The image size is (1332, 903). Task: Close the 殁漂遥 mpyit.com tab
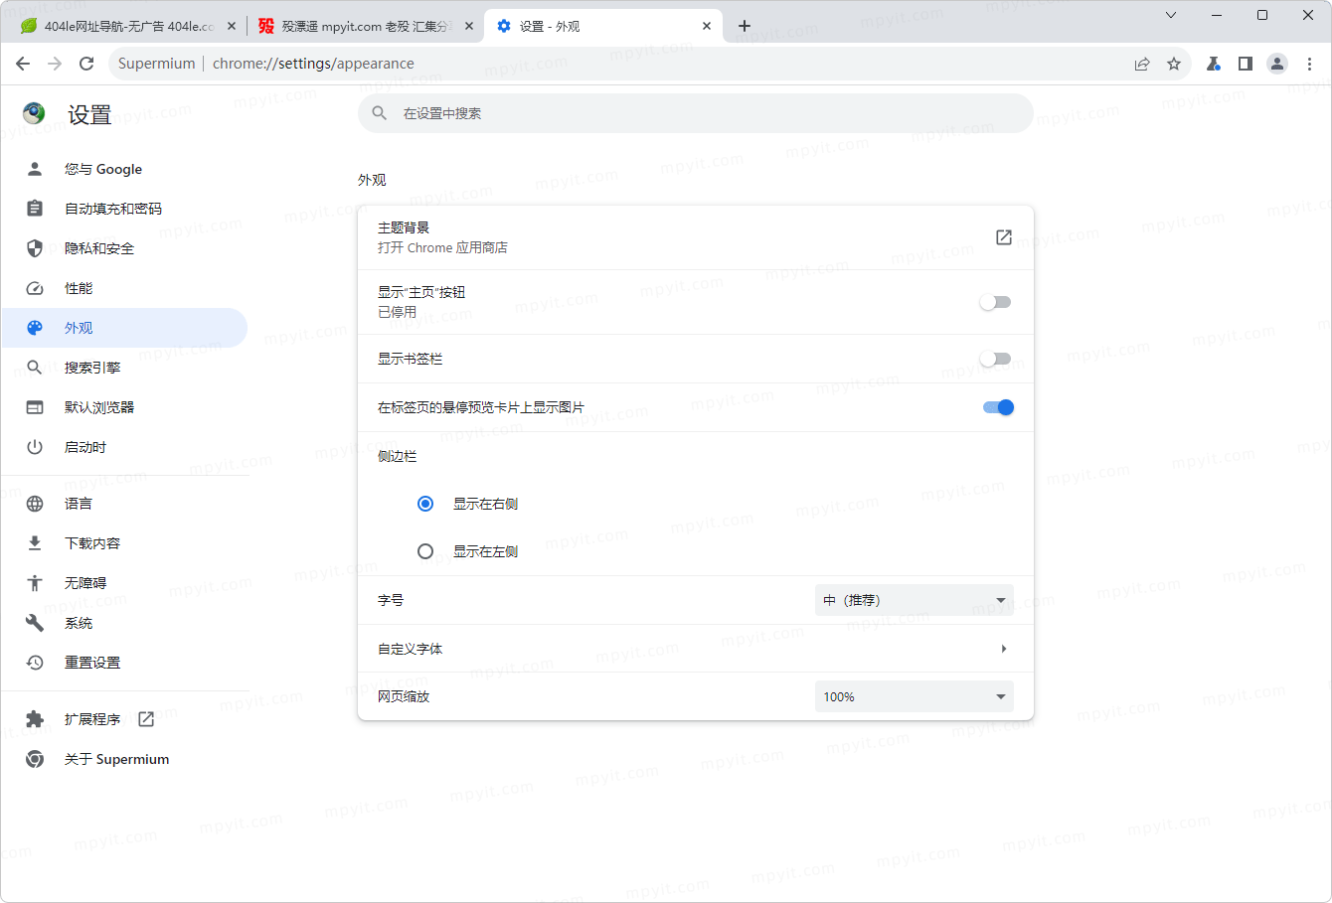coord(469,26)
